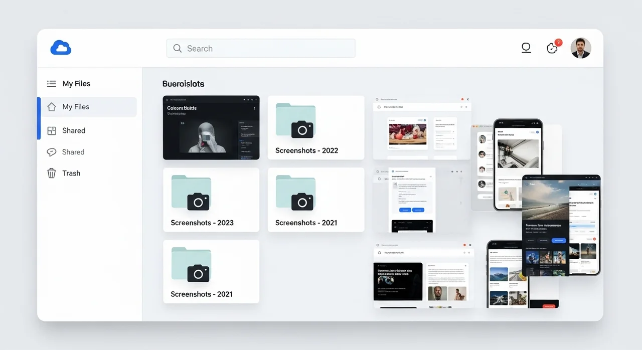Open Screenshots - 2021 folder beside the 2023 folder
Viewport: 642px width, 350px height.
[316, 200]
